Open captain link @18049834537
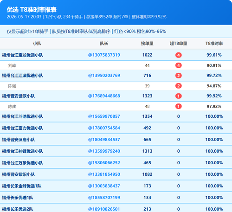The image size is (232, 212). click(x=104, y=140)
